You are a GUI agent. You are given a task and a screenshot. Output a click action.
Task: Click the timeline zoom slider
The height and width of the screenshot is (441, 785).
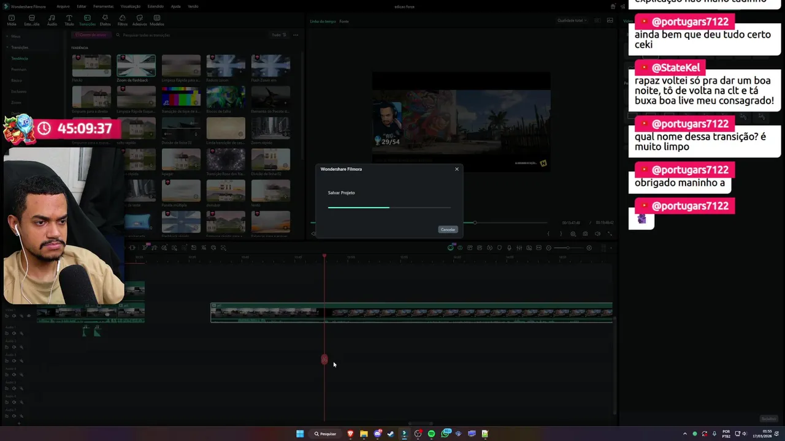(x=568, y=248)
